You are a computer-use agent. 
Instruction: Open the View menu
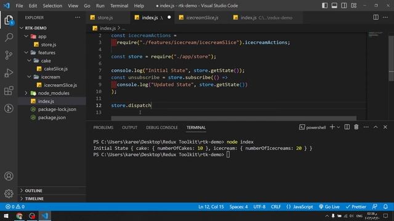point(73,6)
